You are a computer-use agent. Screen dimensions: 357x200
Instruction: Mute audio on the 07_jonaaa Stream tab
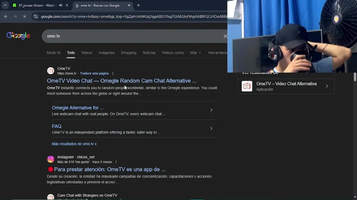point(61,5)
